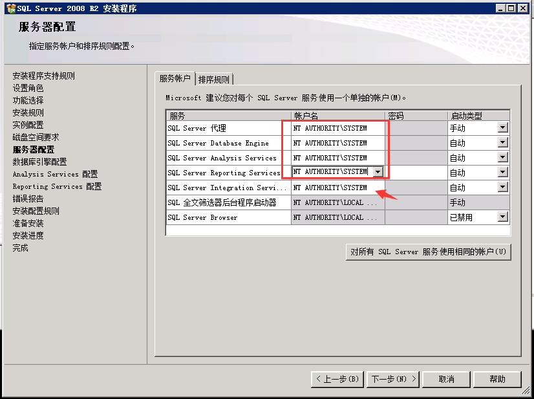Screen dimensions: 534x399
Task: Switch to the 服务帐户 tab
Action: 175,79
